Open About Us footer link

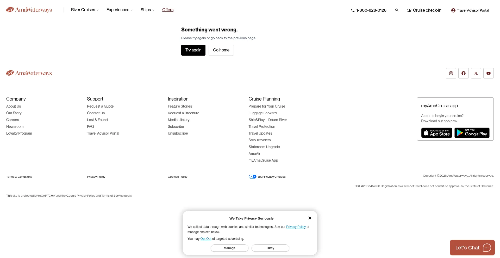[x=14, y=106]
